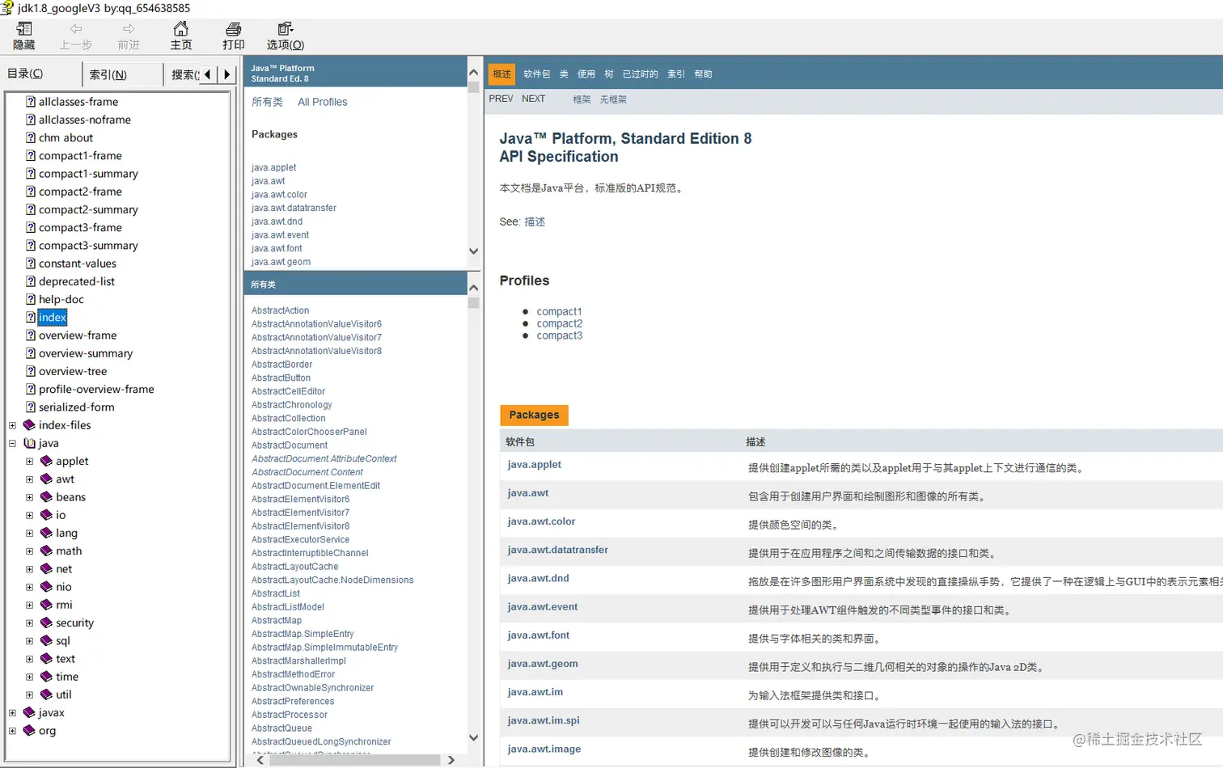
Task: Click the serialized-form page icon
Action: (31, 407)
